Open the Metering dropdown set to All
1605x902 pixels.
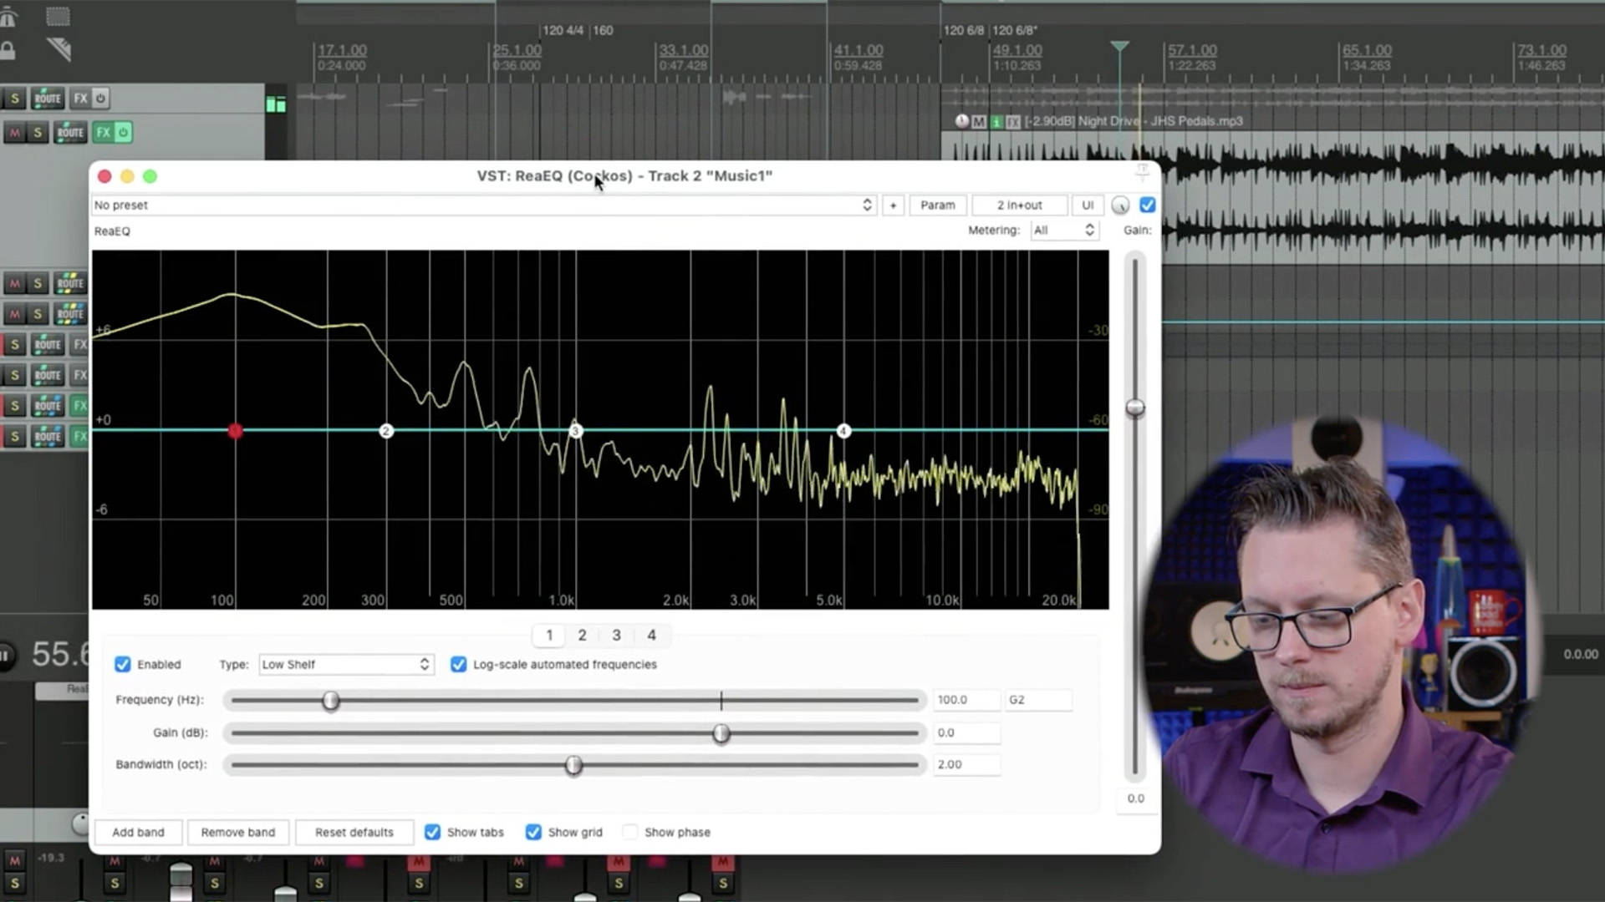coord(1064,230)
